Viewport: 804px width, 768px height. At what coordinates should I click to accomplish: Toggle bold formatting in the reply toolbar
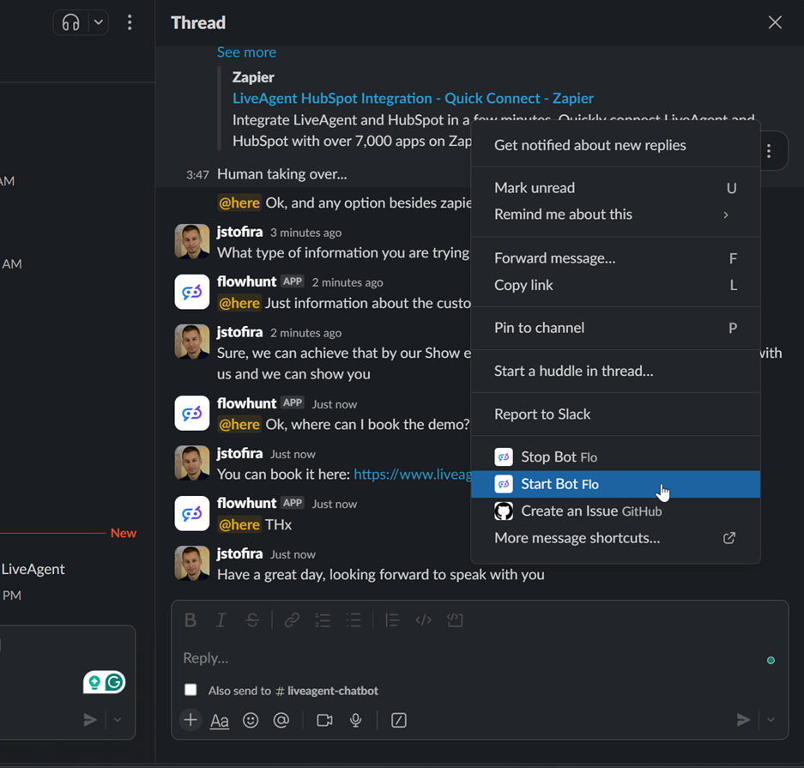(190, 620)
